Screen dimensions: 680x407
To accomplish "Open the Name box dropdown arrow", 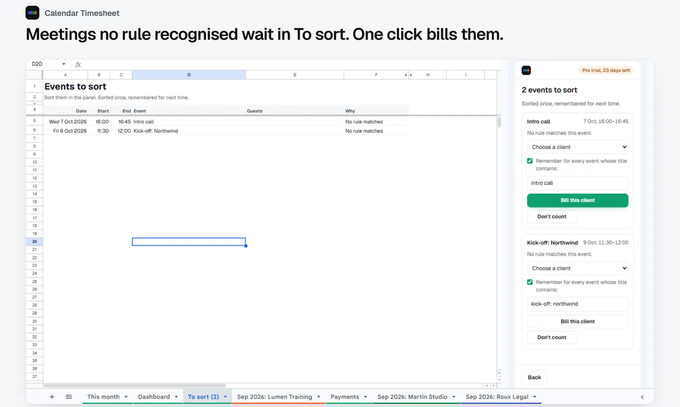I will coord(64,64).
